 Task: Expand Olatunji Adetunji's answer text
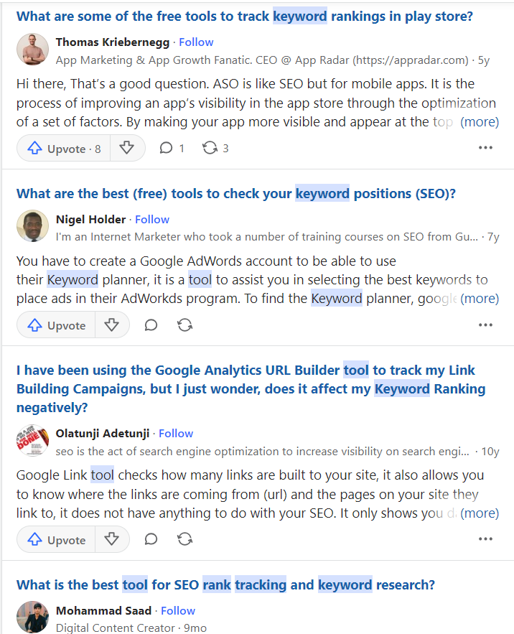(x=480, y=512)
